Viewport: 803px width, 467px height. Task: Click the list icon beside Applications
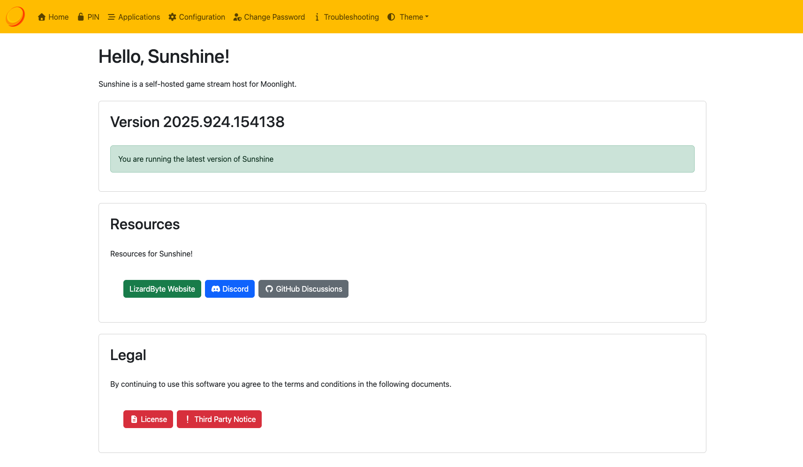pyautogui.click(x=111, y=17)
